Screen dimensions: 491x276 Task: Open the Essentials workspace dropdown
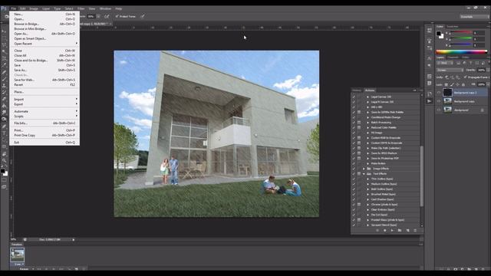[474, 17]
